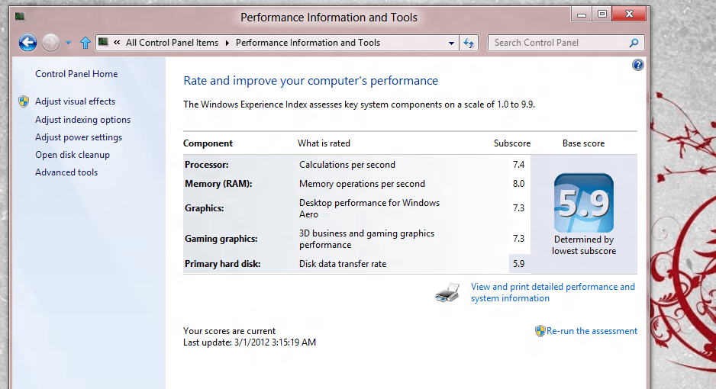The image size is (716, 389).
Task: Click the Component column header
Action: point(208,143)
